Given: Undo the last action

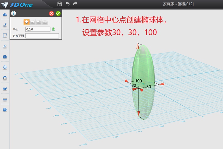Looking at the screenshot, I should click(67, 4).
